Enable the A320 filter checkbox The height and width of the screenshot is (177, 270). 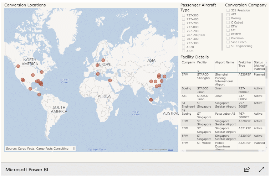pos(183,47)
